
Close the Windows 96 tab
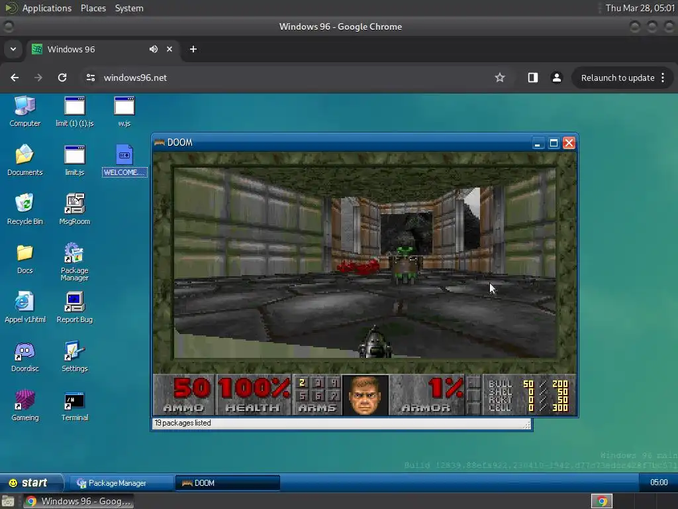169,49
